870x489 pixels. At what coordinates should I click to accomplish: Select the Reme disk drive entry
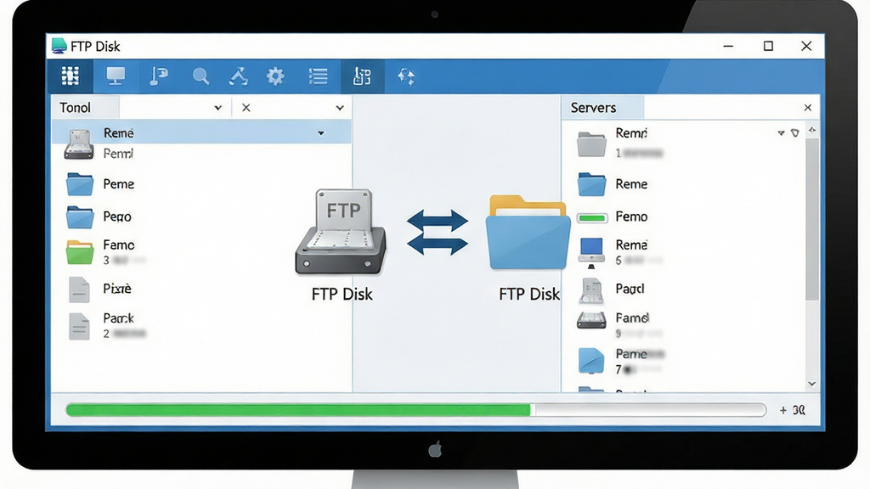pyautogui.click(x=79, y=144)
